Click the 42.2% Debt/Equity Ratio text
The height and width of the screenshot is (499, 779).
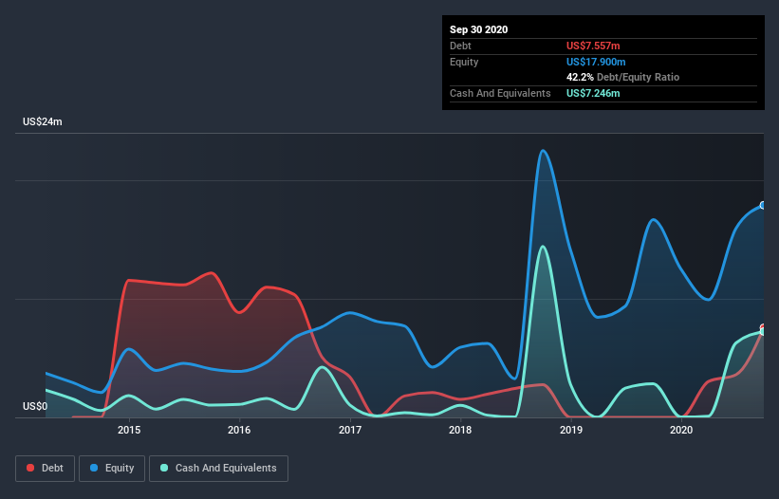coord(623,77)
